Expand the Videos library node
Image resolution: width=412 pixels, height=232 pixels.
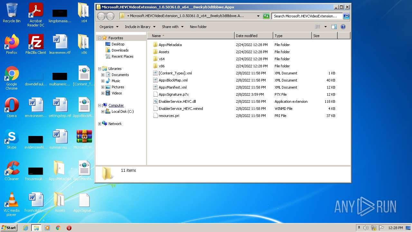pyautogui.click(x=103, y=93)
